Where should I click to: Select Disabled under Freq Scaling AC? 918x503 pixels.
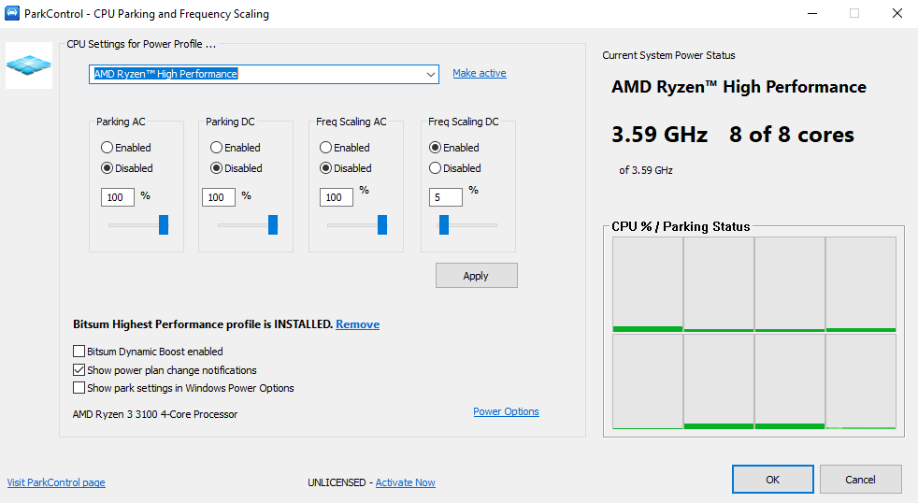325,168
